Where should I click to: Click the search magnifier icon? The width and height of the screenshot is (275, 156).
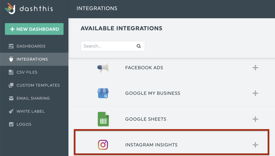[x=139, y=46]
